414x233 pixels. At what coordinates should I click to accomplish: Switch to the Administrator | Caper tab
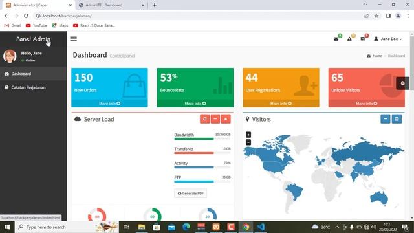pos(38,5)
